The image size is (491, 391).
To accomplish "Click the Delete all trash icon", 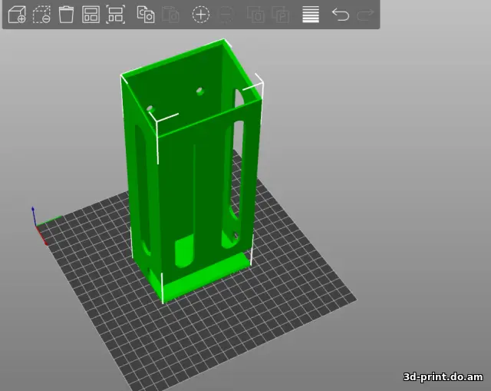I will click(67, 15).
